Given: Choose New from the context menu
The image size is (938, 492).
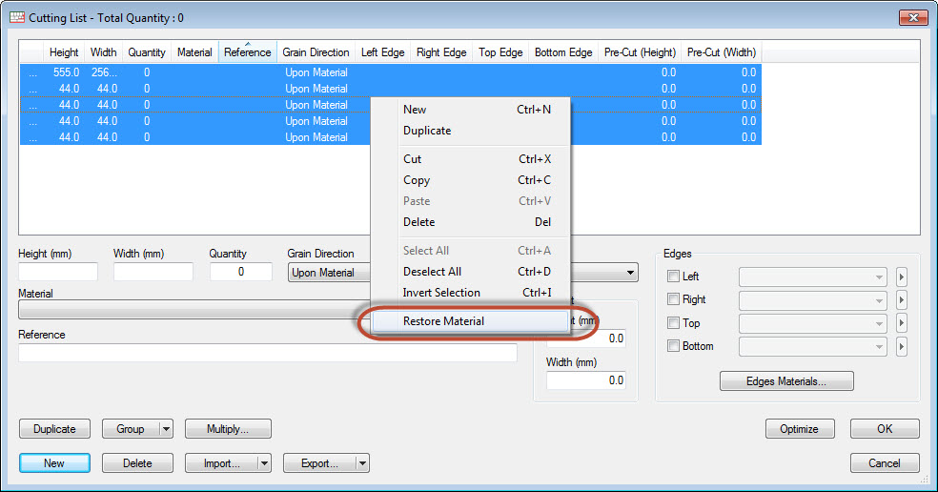Looking at the screenshot, I should pyautogui.click(x=470, y=110).
